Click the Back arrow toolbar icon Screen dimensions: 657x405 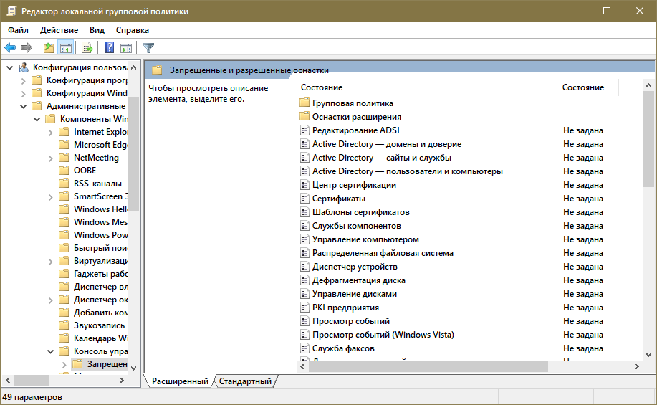click(10, 48)
